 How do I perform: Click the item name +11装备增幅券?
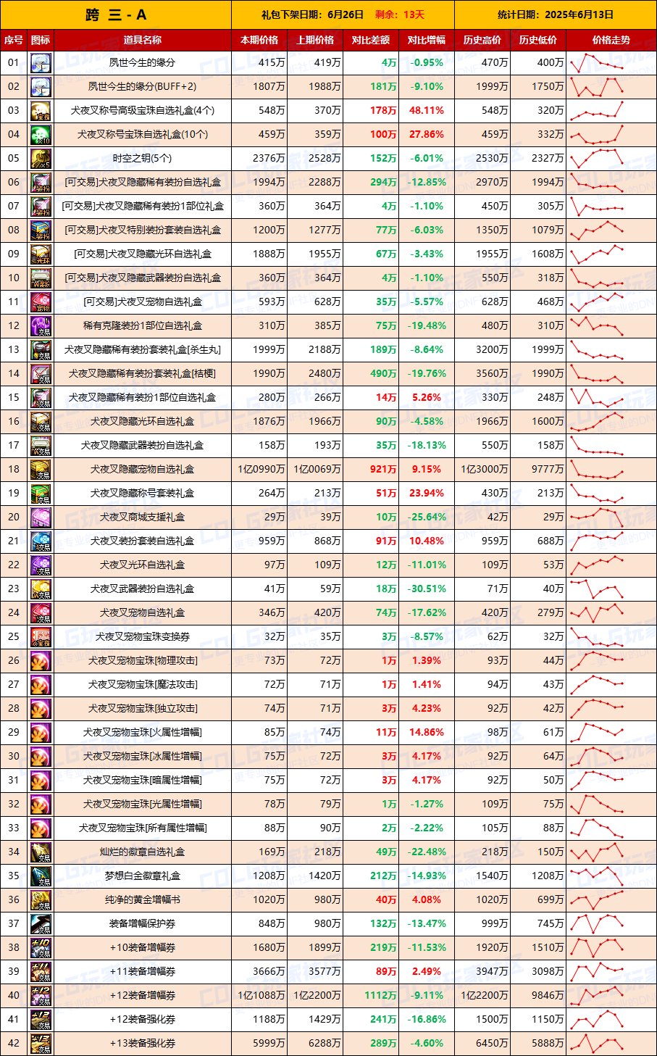click(x=142, y=972)
